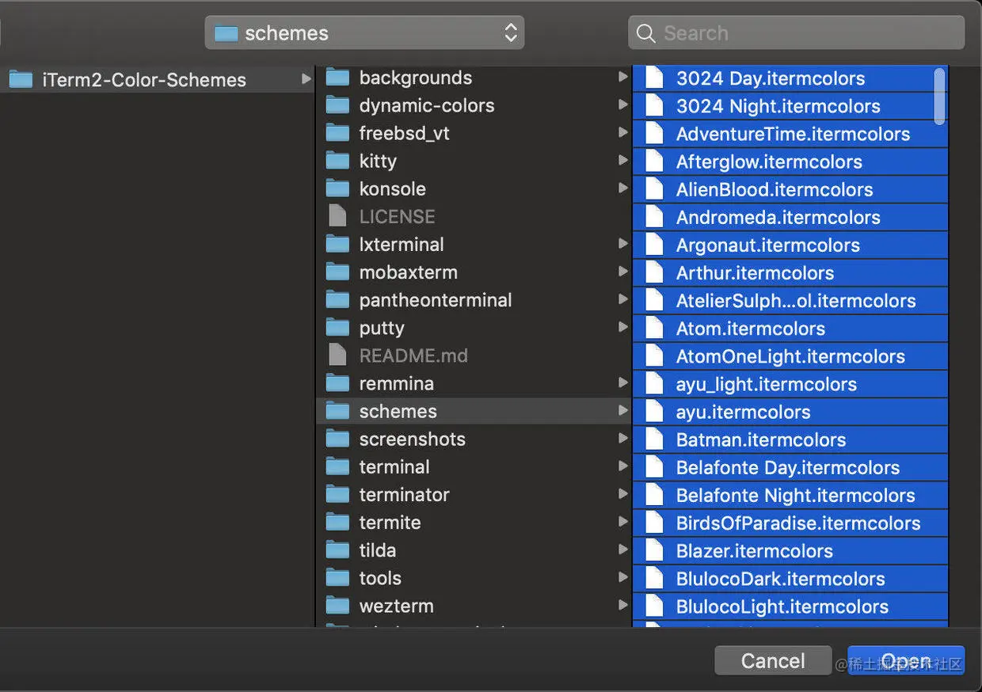Click the termite folder icon
Image resolution: width=982 pixels, height=692 pixels.
[338, 523]
